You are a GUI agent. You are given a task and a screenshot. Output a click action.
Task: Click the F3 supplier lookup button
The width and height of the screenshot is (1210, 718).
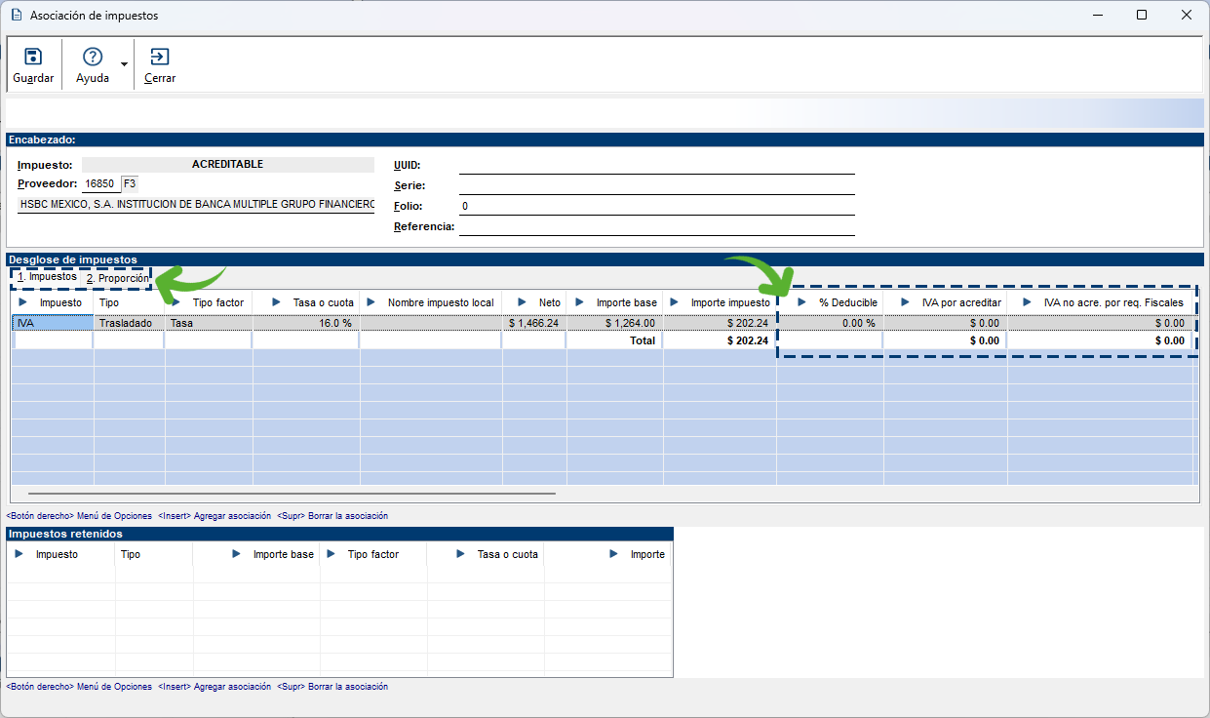(130, 183)
